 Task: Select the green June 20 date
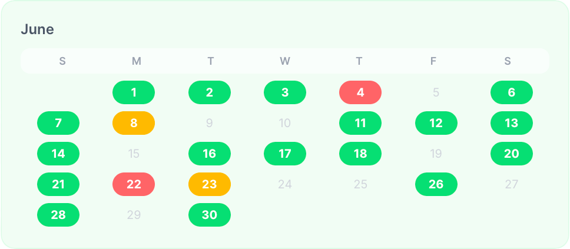tap(512, 154)
